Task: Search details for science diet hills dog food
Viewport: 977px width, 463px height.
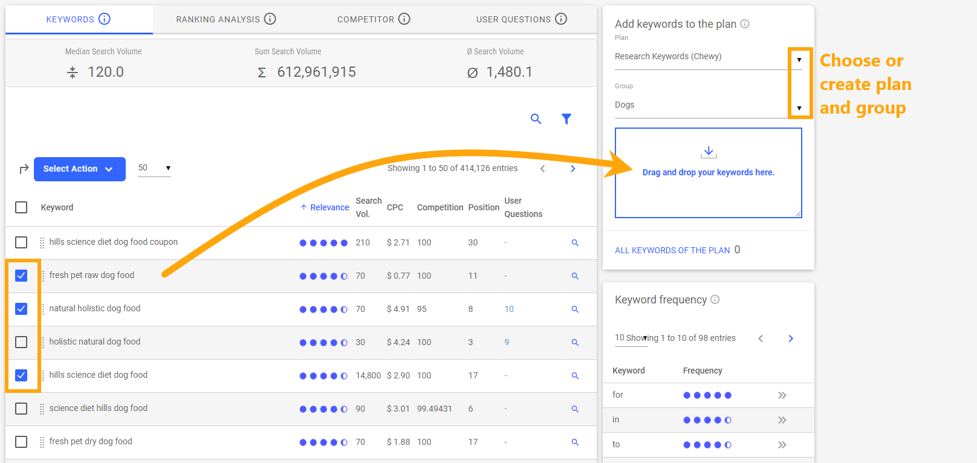Action: coord(575,409)
